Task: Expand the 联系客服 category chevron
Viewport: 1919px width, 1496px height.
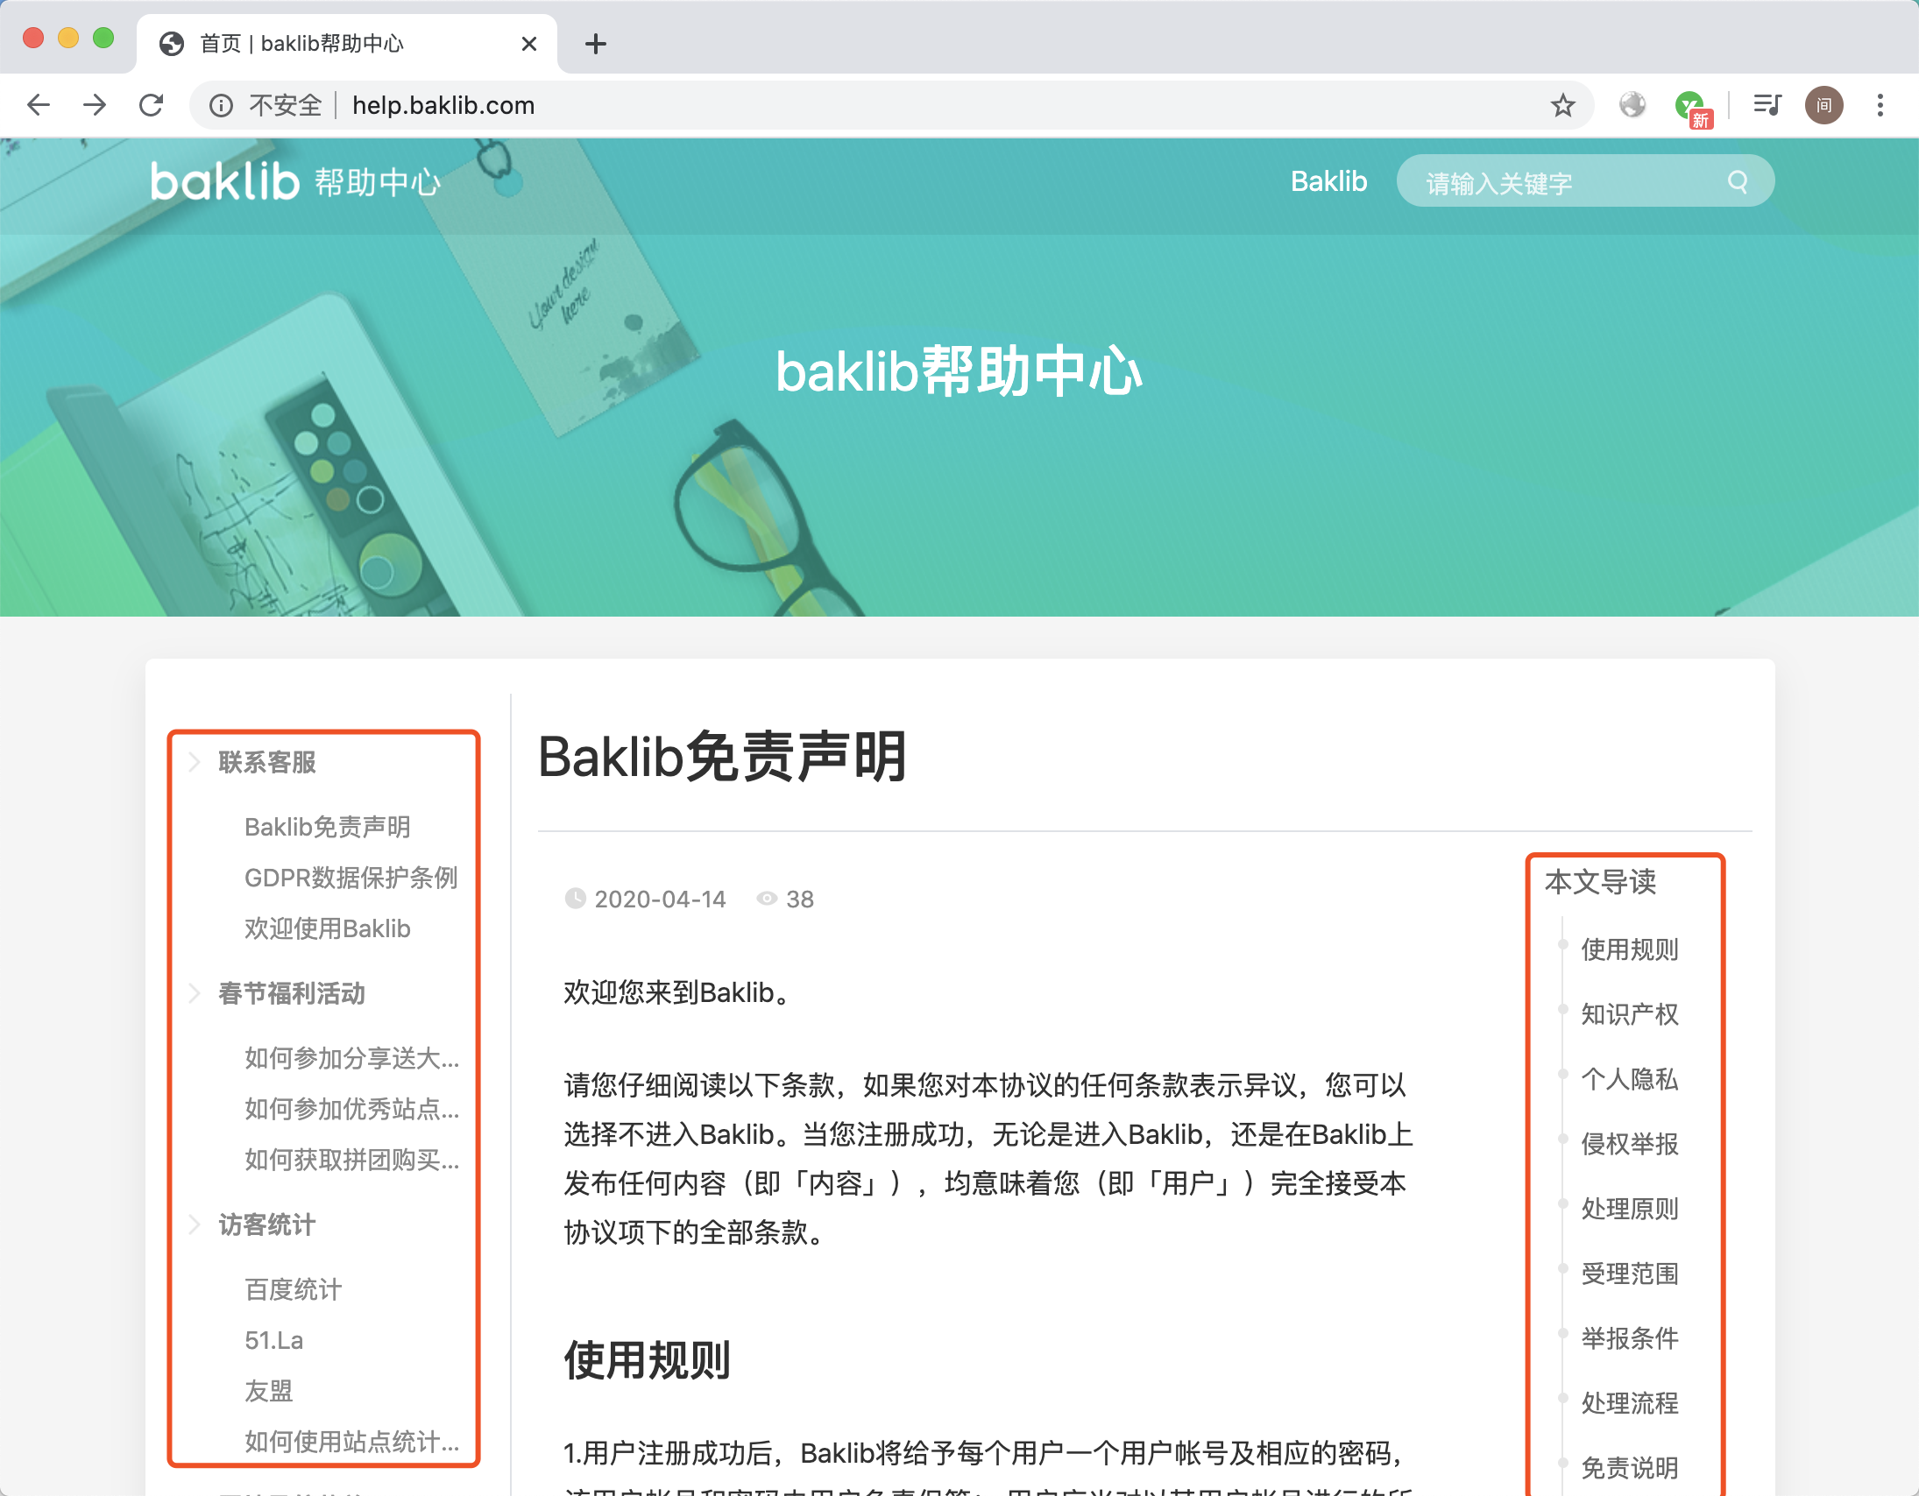Action: point(195,763)
